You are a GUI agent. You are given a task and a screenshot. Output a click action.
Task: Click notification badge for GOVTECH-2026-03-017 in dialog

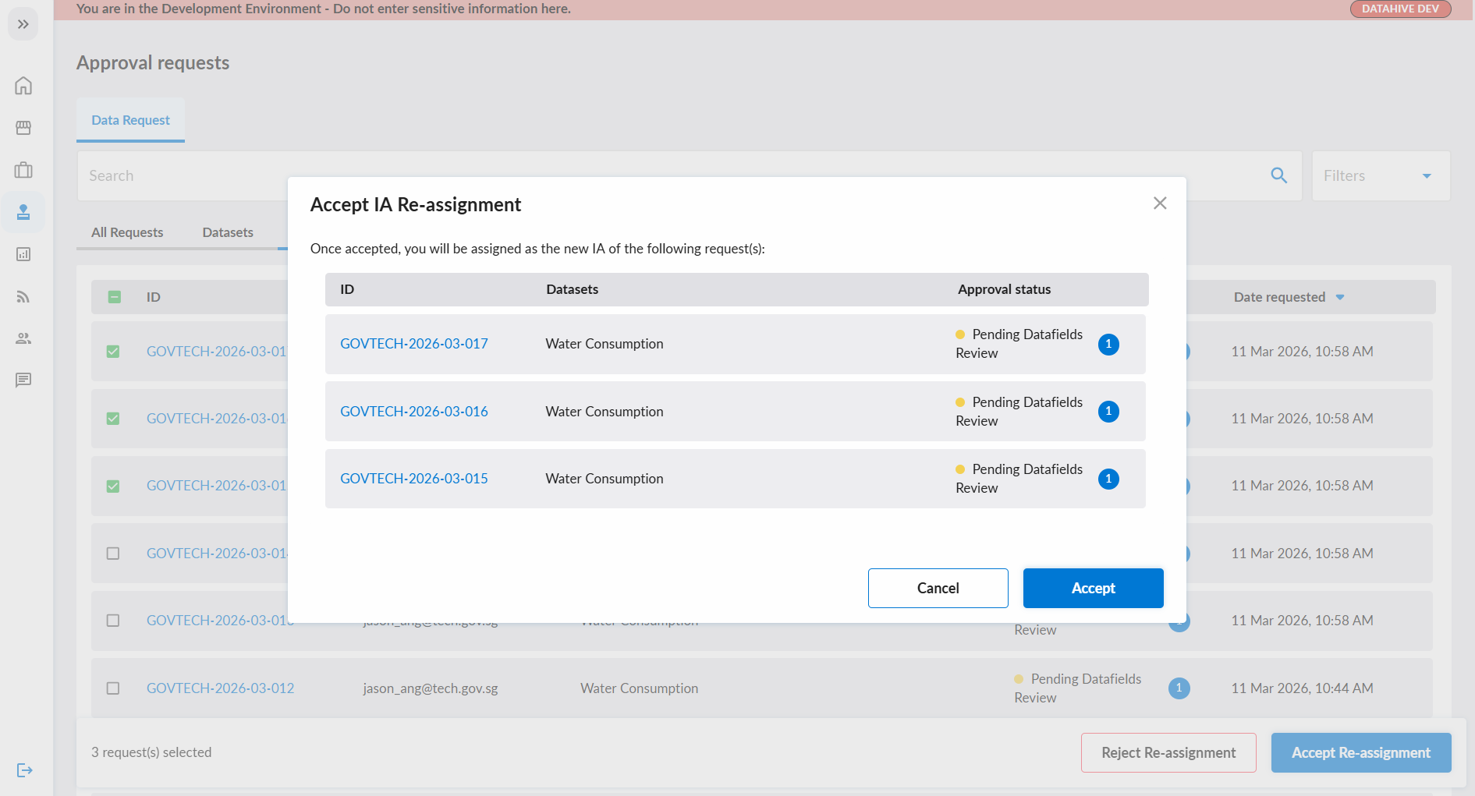tap(1108, 344)
